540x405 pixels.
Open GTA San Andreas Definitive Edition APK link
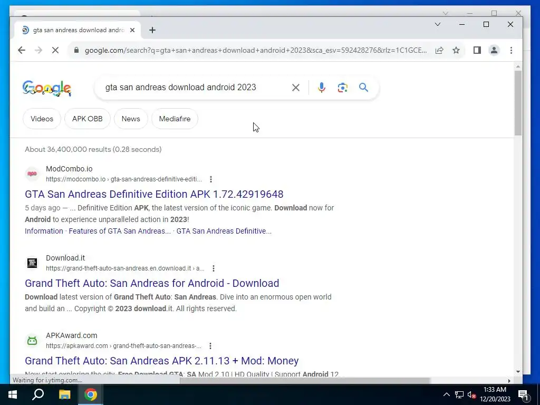tap(154, 194)
